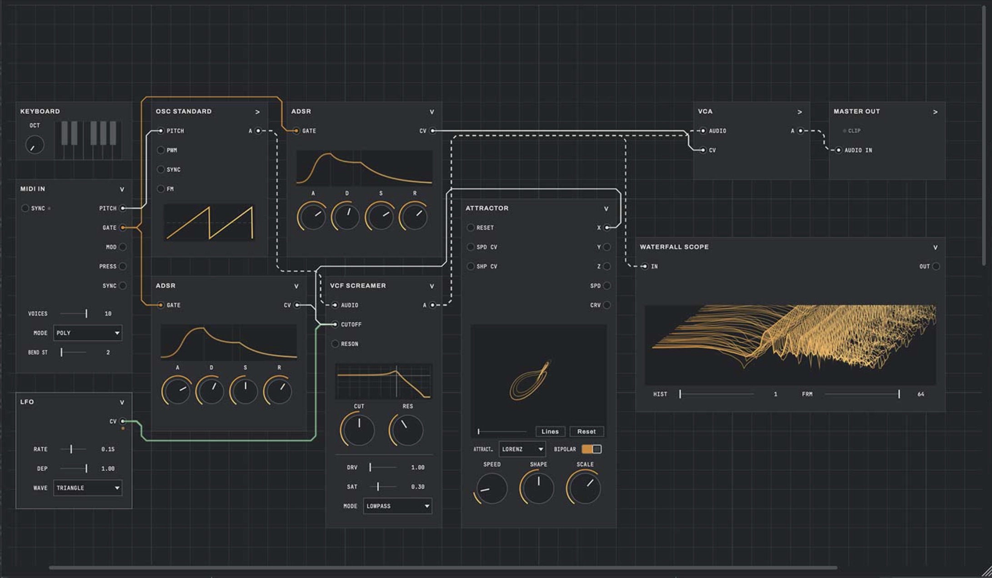Adjust the VCF Screamer DRV slider
This screenshot has width=992, height=578.
coord(383,467)
